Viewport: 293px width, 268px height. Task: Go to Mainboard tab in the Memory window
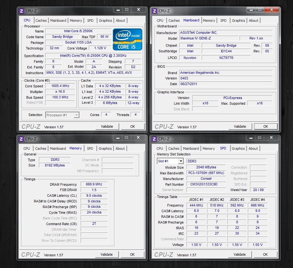point(58,149)
